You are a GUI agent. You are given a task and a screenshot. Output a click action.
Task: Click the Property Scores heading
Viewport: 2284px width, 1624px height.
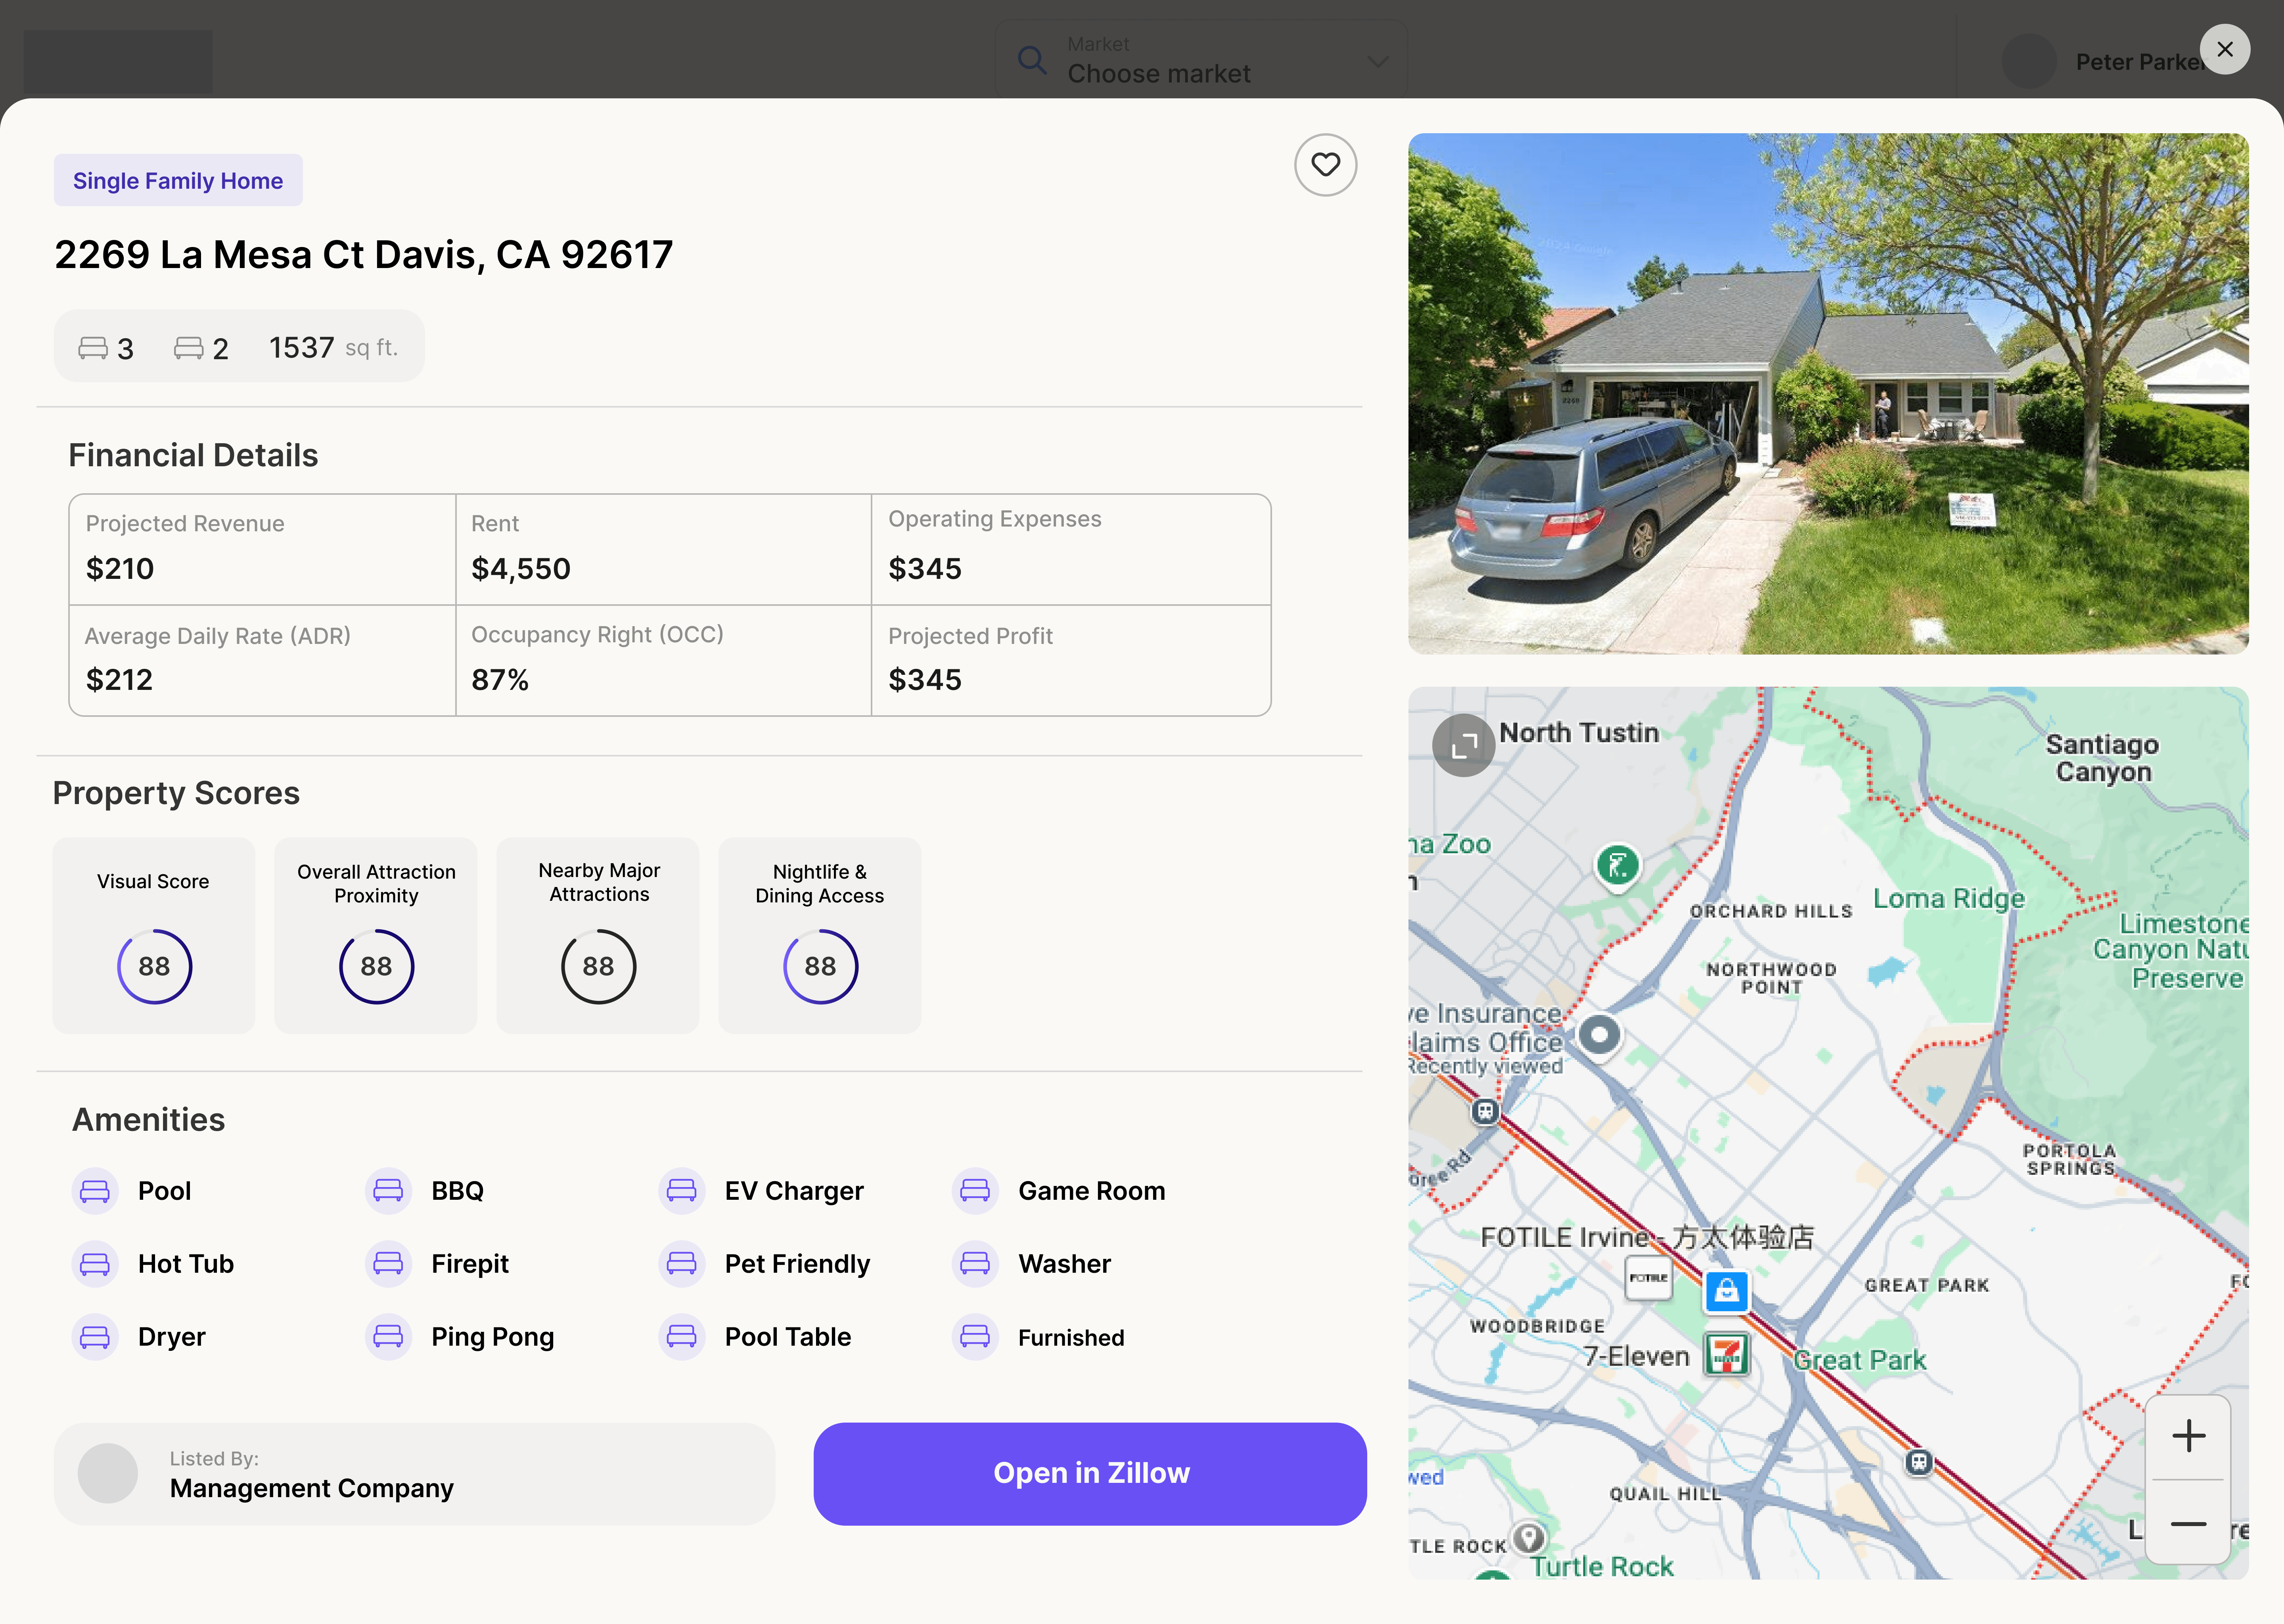pos(176,793)
